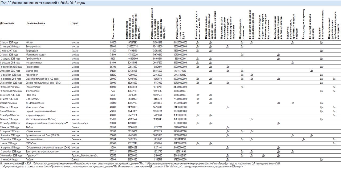Click asset value 197247983
This screenshot has width=341, height=169.
pos(132,42)
